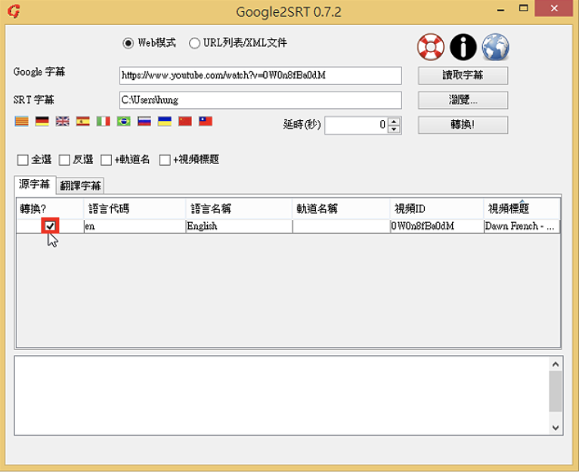Image resolution: width=579 pixels, height=473 pixels.
Task: Enable the +軌道名 checkbox
Action: pyautogui.click(x=107, y=160)
